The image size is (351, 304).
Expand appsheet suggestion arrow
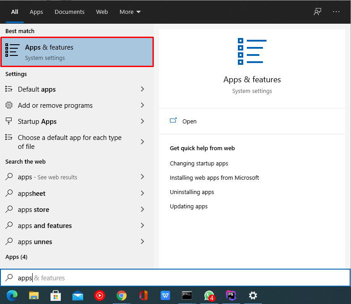pyautogui.click(x=142, y=193)
